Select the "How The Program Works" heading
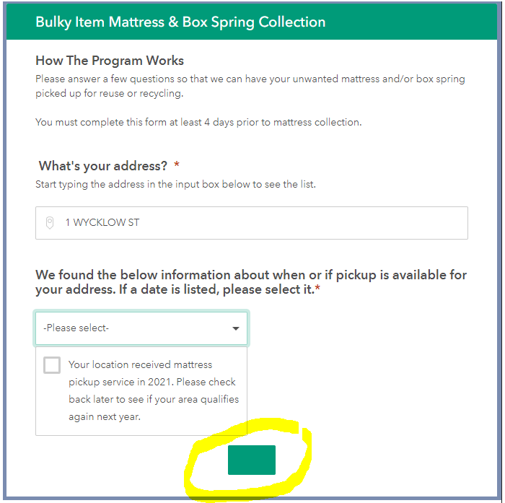 pyautogui.click(x=110, y=61)
